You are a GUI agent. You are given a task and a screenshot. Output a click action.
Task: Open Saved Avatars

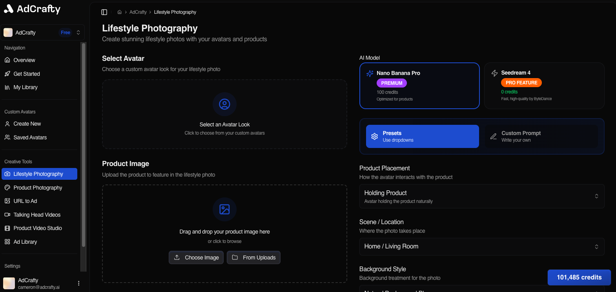click(x=39, y=137)
